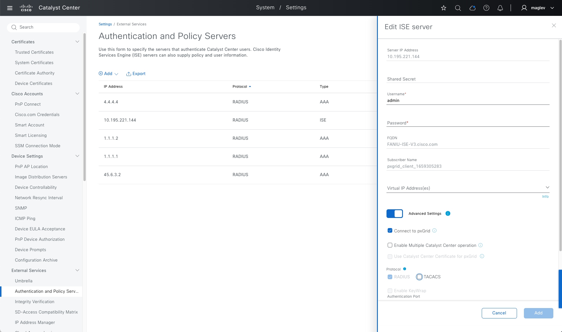Screen dimensions: 562x332
Task: Check the TACACS protocol checkbox
Action: pyautogui.click(x=419, y=277)
